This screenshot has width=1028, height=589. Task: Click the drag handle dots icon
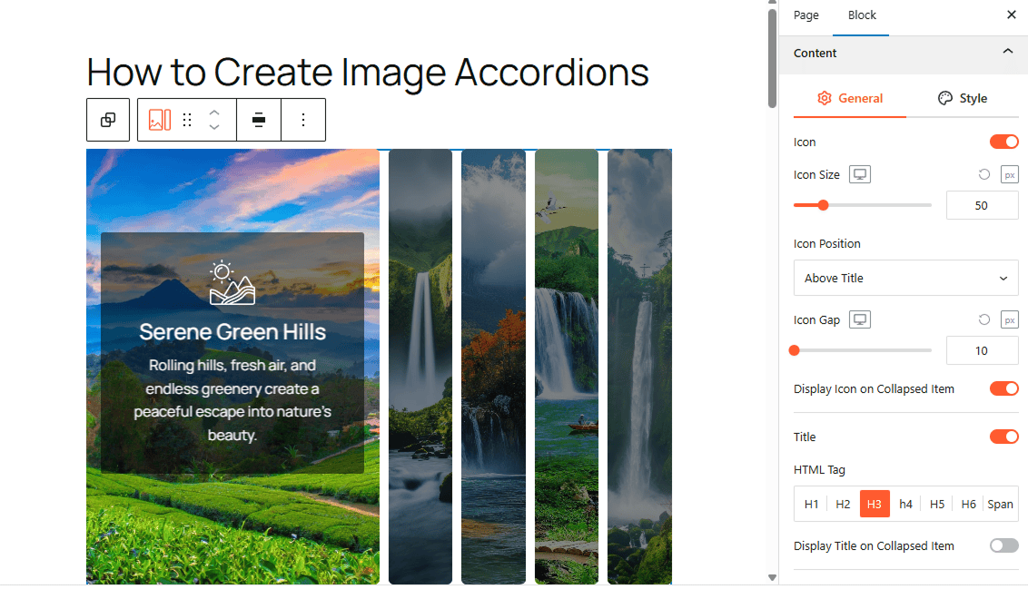pos(187,120)
